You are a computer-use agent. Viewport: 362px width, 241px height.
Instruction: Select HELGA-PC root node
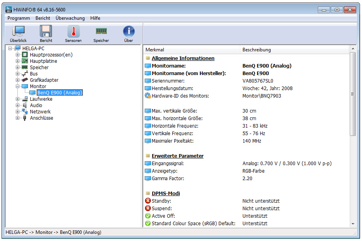[33, 48]
